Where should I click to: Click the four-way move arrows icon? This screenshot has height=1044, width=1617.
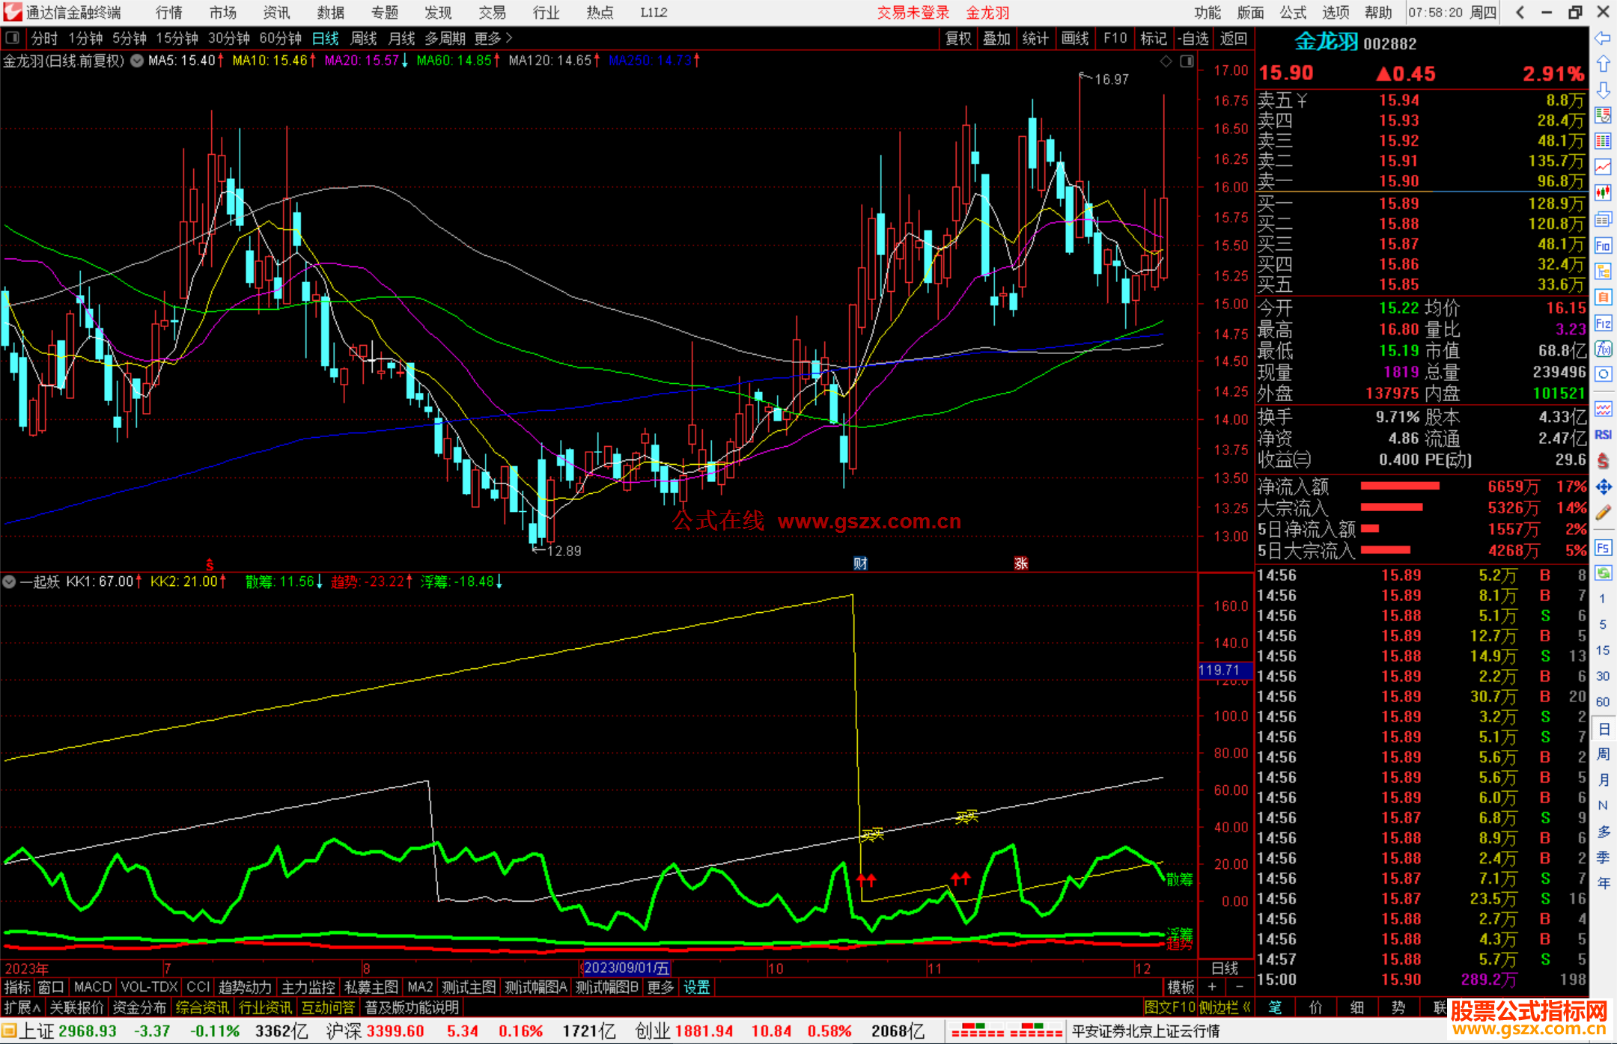click(x=1603, y=487)
